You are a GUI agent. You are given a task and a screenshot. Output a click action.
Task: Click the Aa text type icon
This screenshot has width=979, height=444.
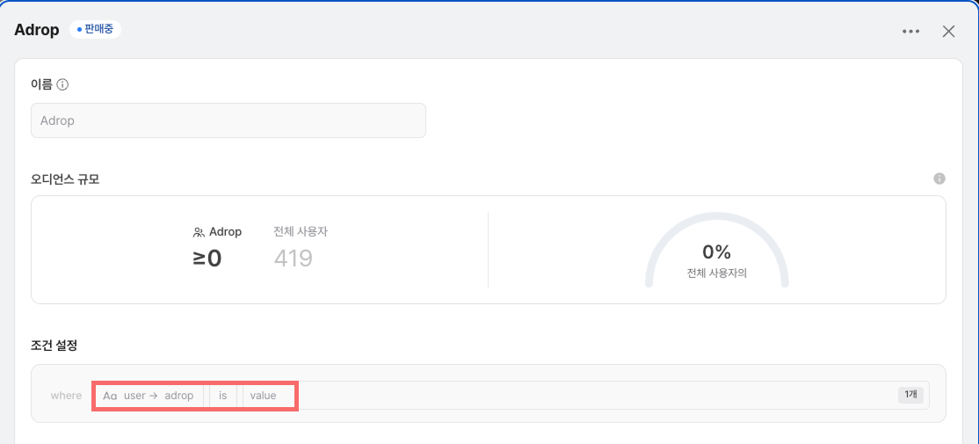pyautogui.click(x=110, y=396)
